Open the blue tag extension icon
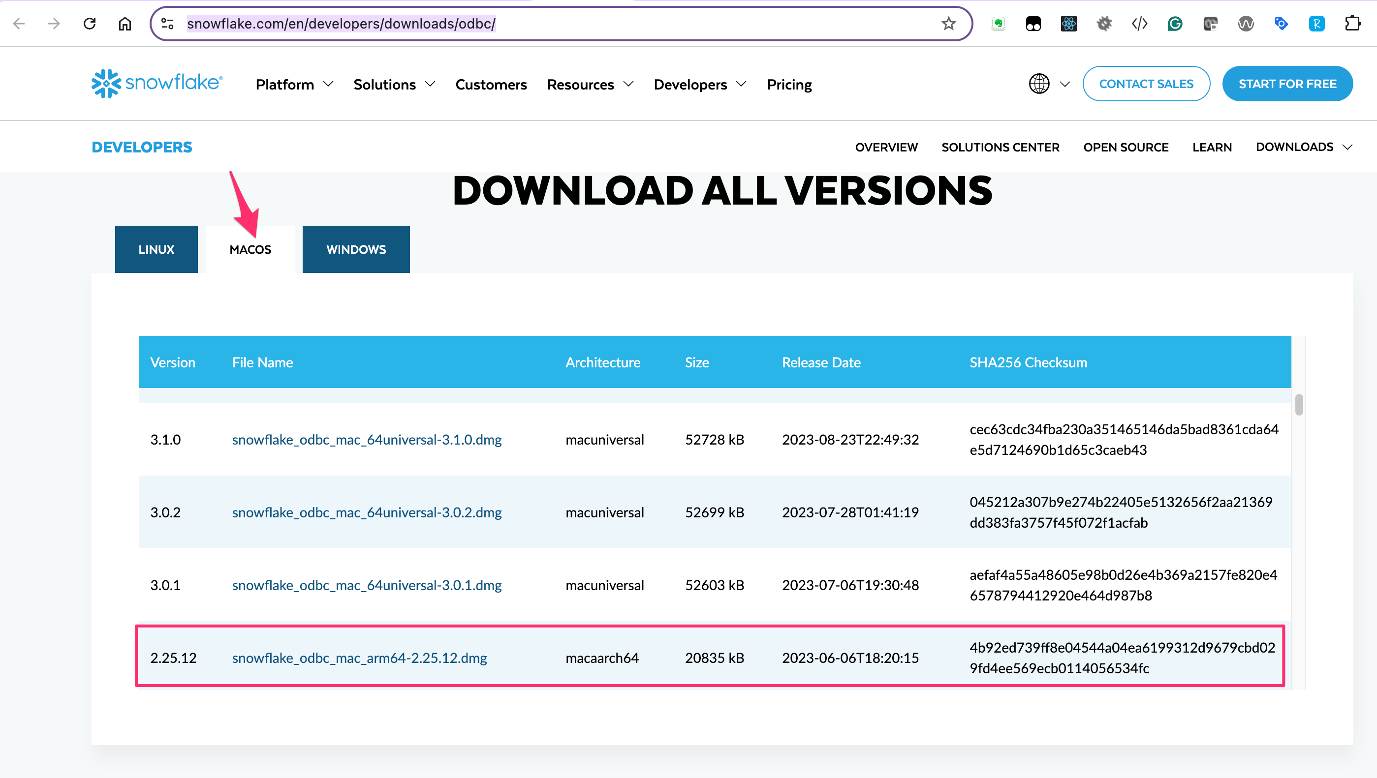This screenshot has height=778, width=1377. (1281, 24)
